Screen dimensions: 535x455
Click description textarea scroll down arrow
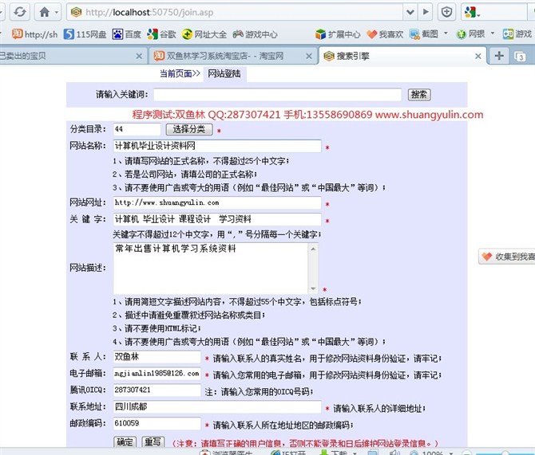(313, 288)
